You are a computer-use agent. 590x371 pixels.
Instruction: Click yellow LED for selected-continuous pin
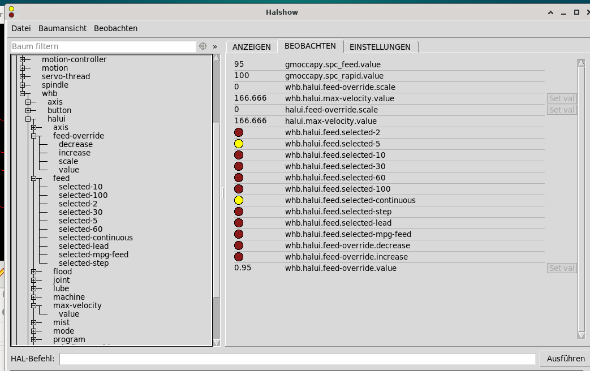pos(239,200)
